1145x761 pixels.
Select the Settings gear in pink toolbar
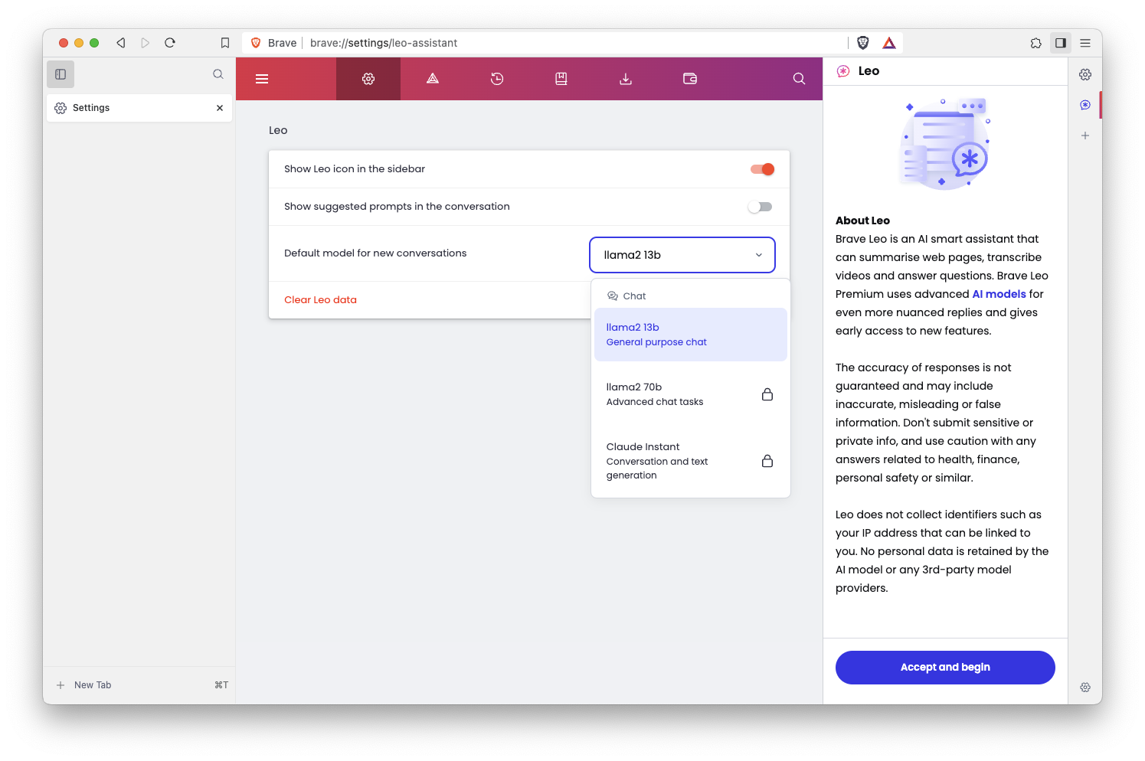(x=368, y=79)
